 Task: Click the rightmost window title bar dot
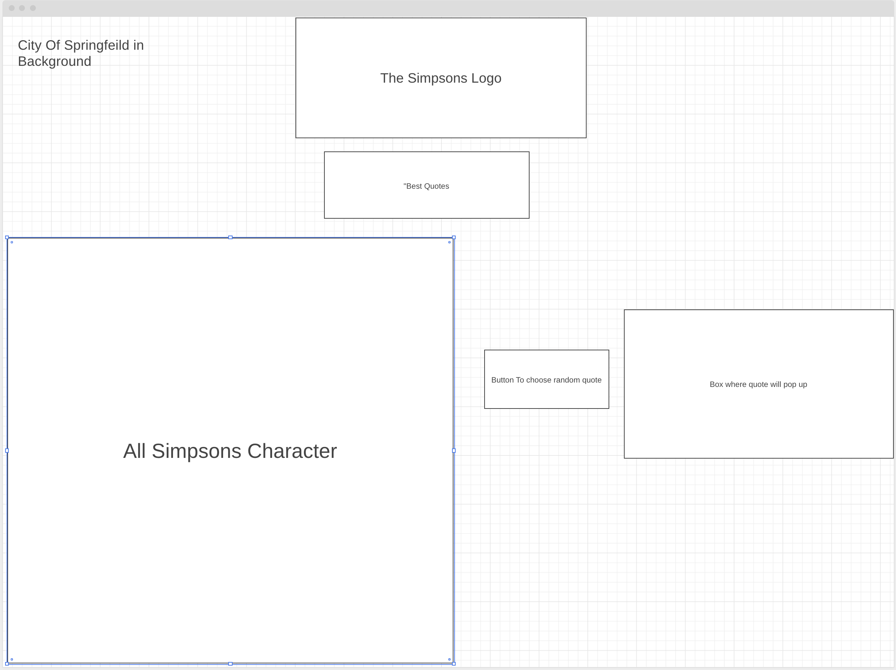[33, 8]
